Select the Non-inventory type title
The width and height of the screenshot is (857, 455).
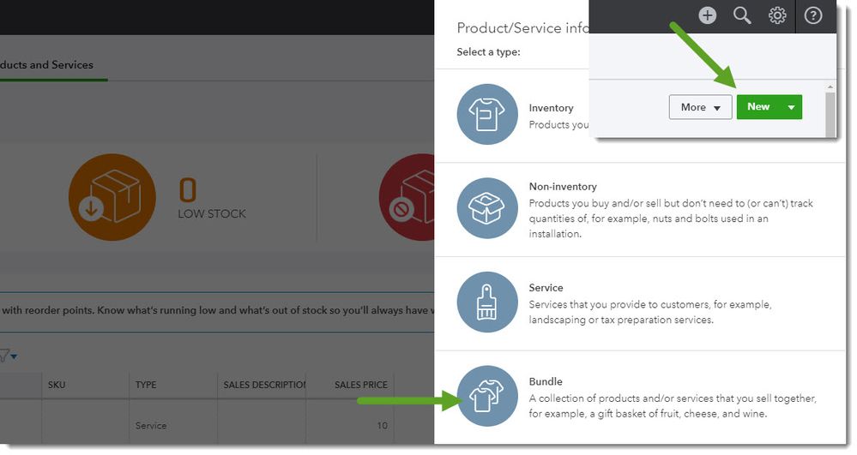tap(563, 186)
